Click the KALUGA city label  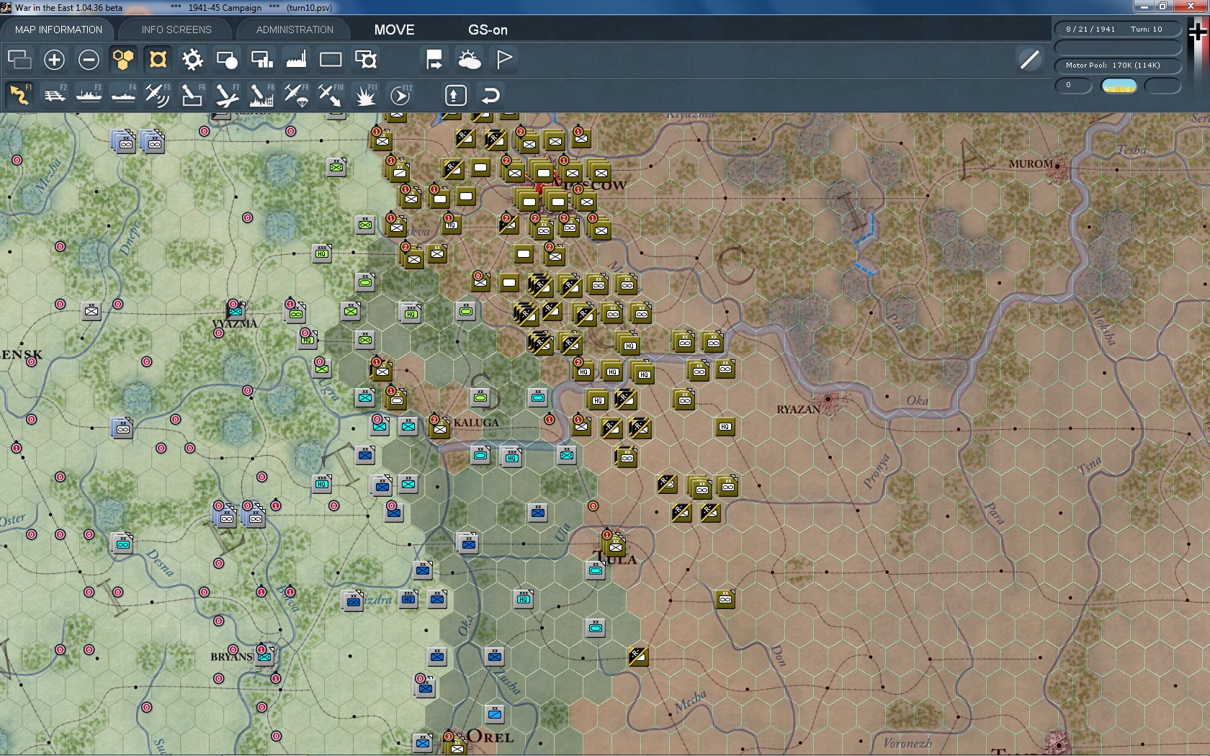pos(476,423)
